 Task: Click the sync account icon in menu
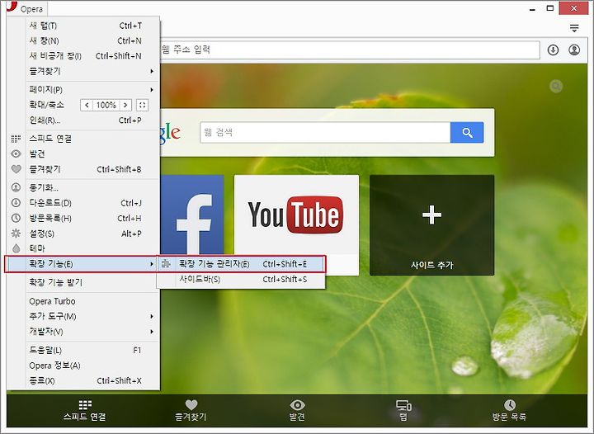(16, 187)
